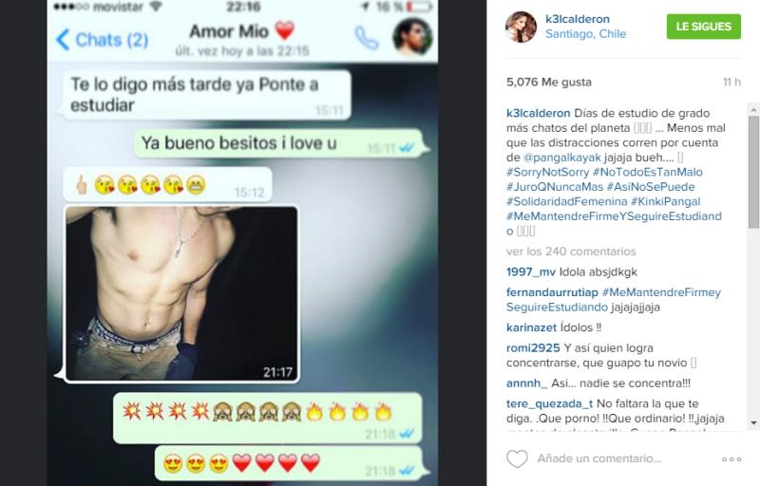This screenshot has height=486, width=760.
Task: Toggle the LE SIGUES follow button
Action: click(703, 27)
